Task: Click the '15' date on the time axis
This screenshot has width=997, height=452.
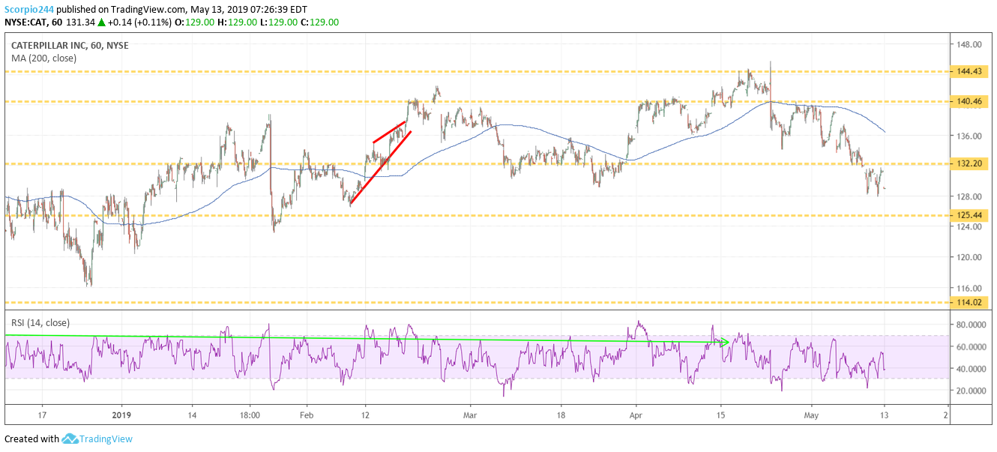Action: coord(720,415)
